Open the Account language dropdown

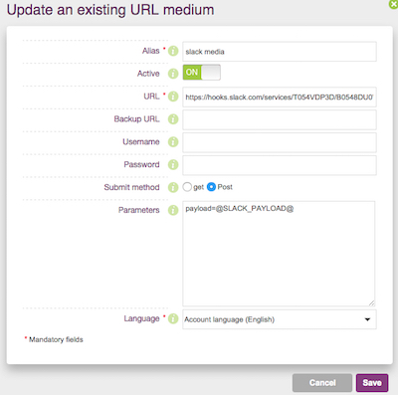pos(280,319)
